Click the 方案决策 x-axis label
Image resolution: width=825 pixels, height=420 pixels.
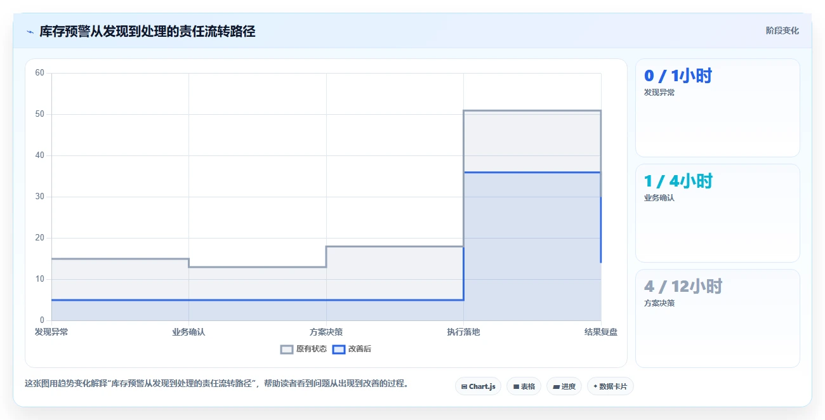(x=326, y=332)
